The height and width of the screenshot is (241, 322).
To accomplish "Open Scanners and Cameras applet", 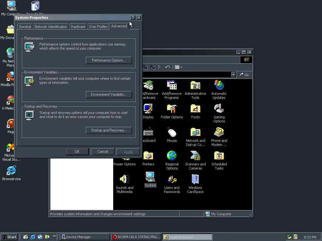I will click(195, 160).
